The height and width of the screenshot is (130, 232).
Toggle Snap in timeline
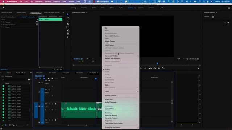coord(40,79)
